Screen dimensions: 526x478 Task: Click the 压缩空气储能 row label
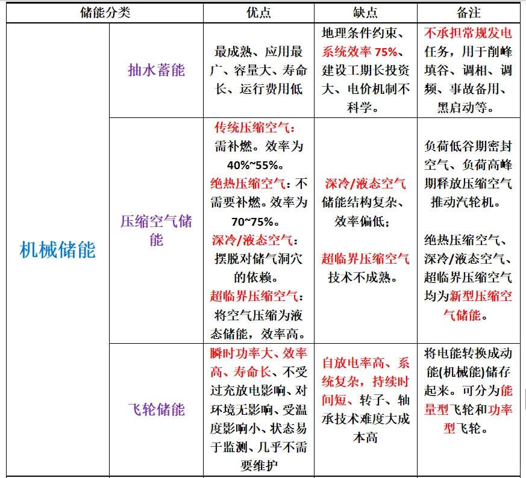[155, 230]
